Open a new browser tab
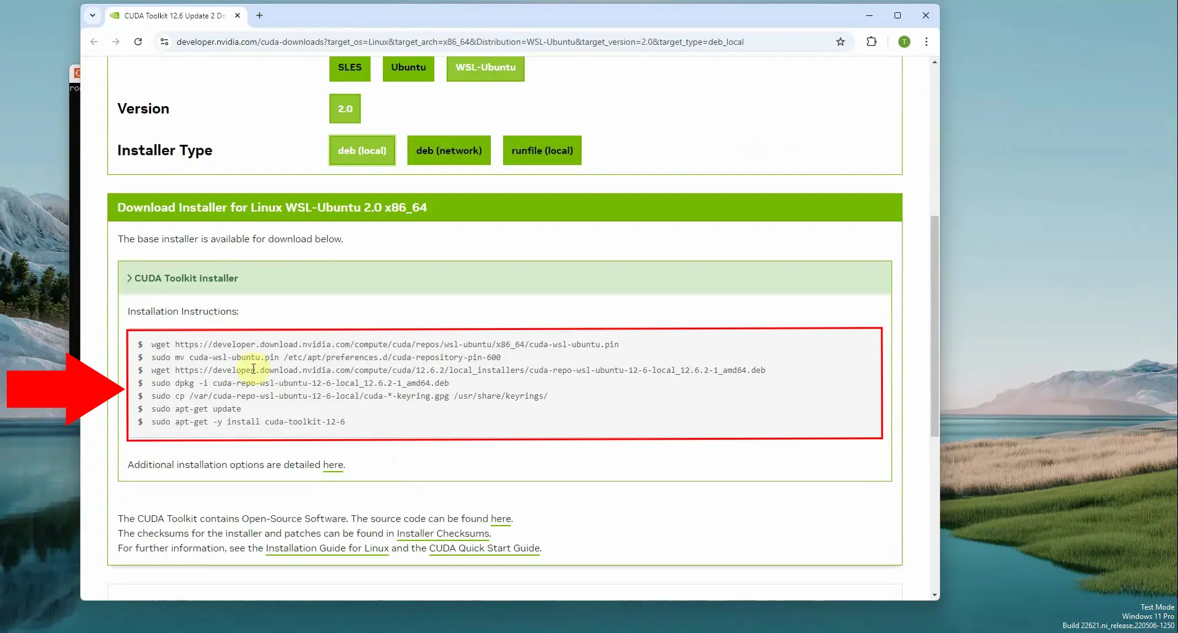This screenshot has width=1178, height=633. tap(260, 15)
